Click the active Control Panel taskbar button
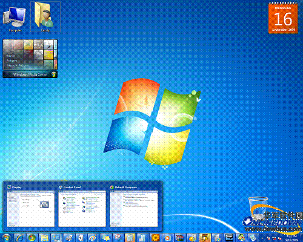303x242 pixels. pos(56,238)
